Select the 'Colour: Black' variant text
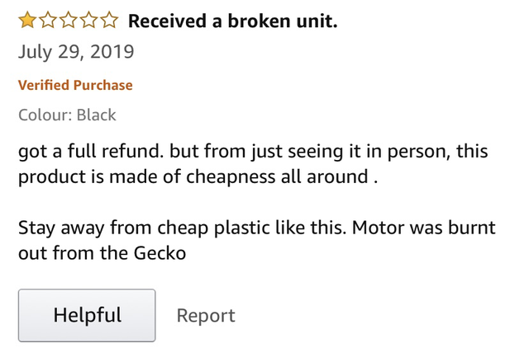This screenshot has height=348, width=529. click(x=67, y=115)
